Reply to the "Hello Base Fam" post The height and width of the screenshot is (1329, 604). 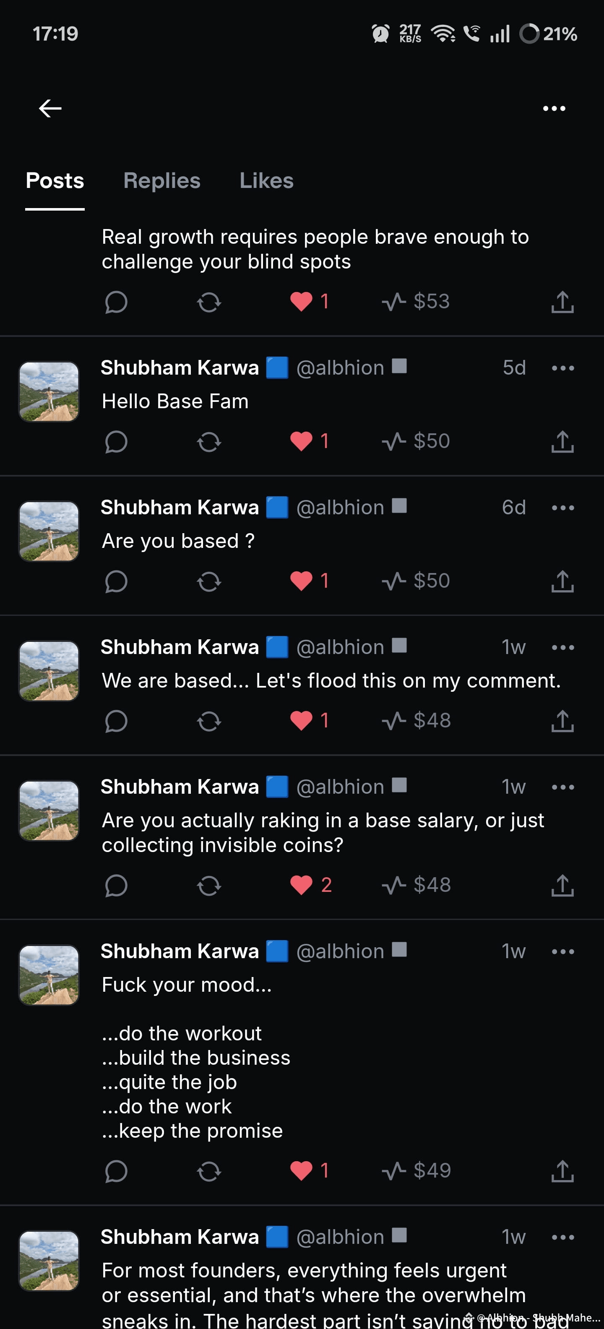click(116, 442)
